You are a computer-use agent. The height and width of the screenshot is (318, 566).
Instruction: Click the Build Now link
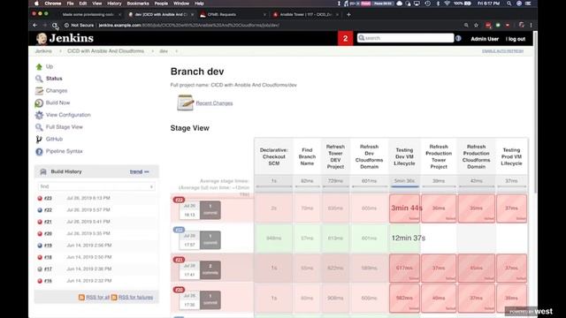(x=57, y=103)
